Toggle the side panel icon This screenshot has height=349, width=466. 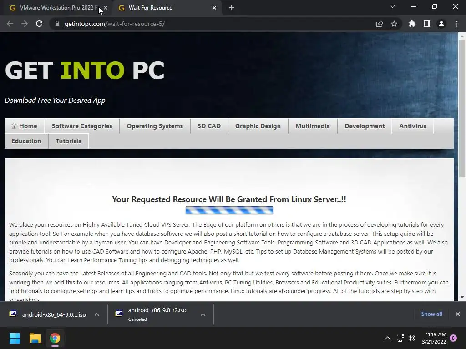pyautogui.click(x=427, y=24)
